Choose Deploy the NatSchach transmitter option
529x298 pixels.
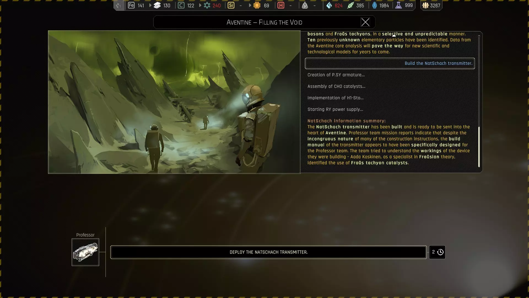coord(268,252)
